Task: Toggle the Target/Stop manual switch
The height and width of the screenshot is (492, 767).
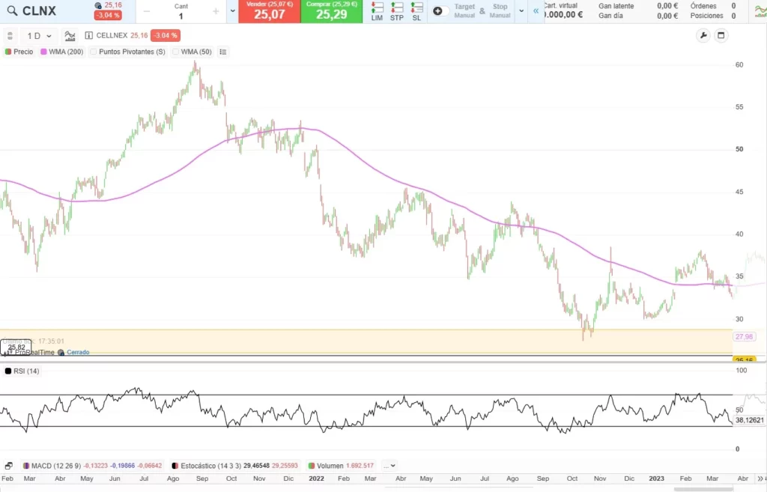Action: (x=441, y=11)
